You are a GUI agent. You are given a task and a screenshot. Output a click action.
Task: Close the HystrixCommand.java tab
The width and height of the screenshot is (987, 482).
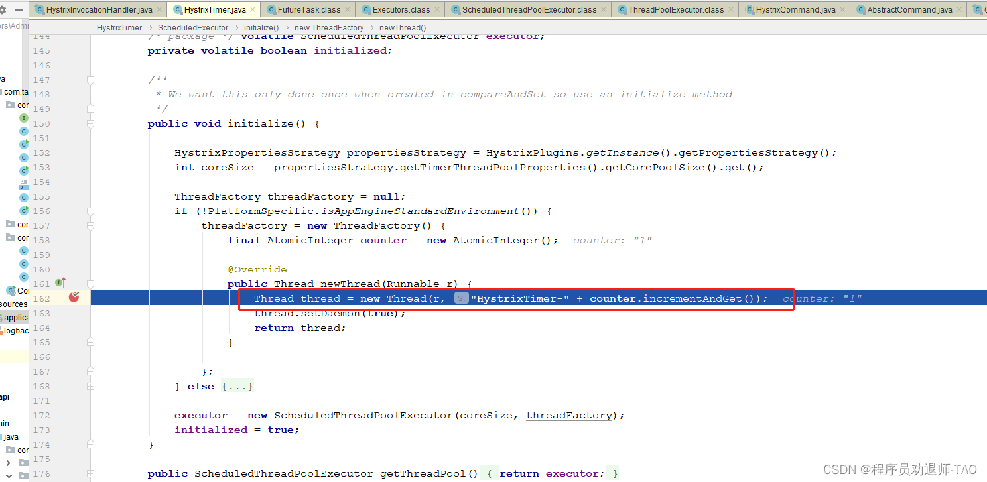coord(842,10)
